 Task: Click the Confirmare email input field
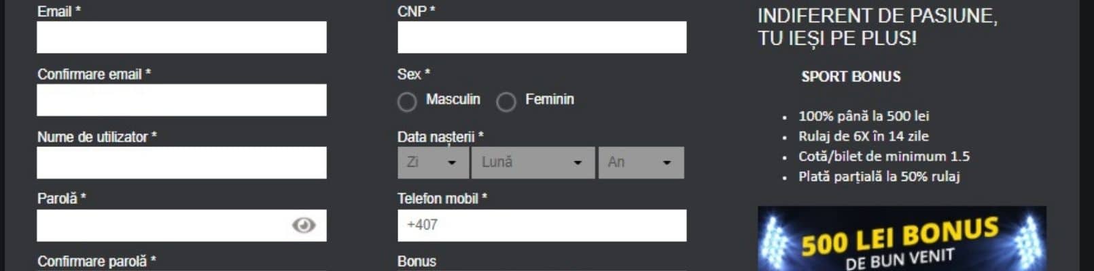(181, 100)
